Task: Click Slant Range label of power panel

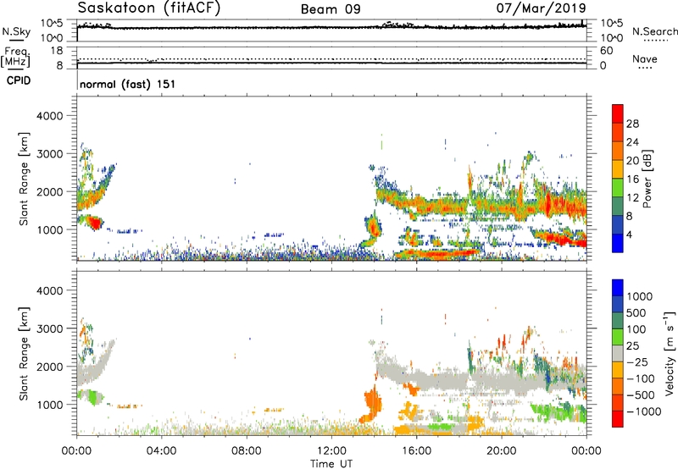Action: (24, 179)
